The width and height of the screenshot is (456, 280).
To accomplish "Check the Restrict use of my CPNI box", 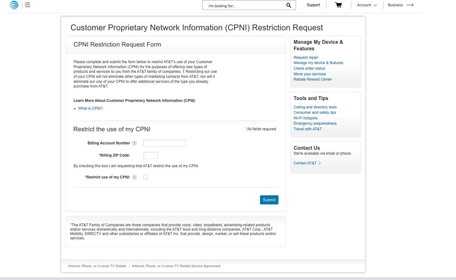I will tap(145, 177).
